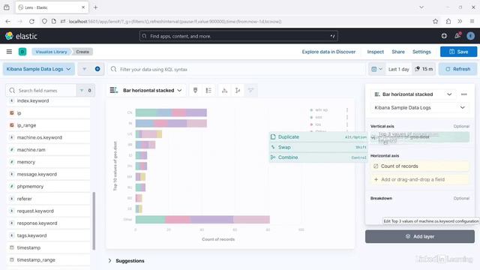
Task: Click the green space avatar icon
Action: click(x=22, y=52)
